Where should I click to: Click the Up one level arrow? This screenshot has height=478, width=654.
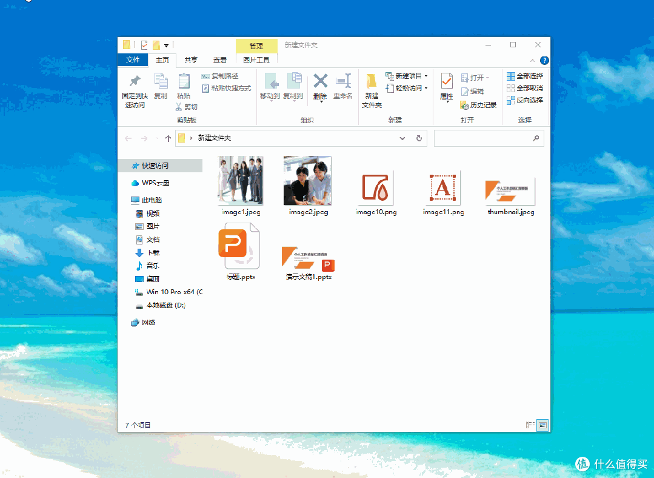click(x=168, y=138)
